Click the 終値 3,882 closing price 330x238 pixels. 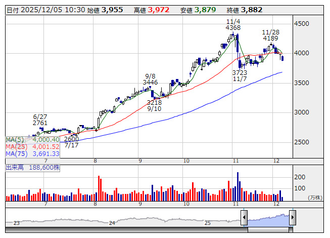click(245, 10)
